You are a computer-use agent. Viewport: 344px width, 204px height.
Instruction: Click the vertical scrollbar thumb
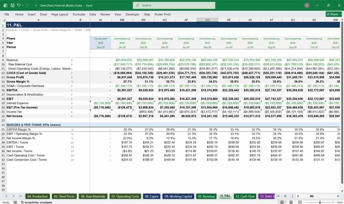pos(342,103)
